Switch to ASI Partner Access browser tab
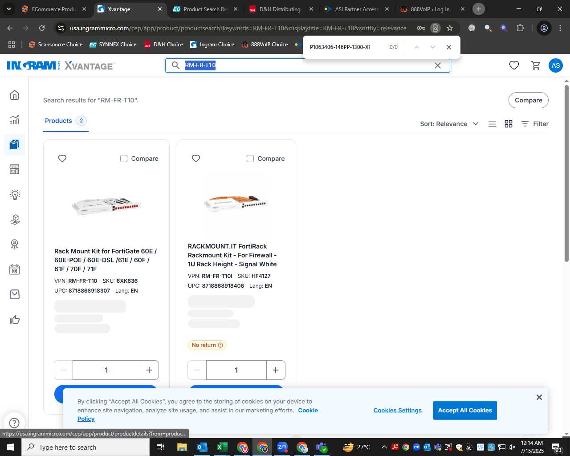Viewport: 570px width, 456px height. pyautogui.click(x=356, y=9)
